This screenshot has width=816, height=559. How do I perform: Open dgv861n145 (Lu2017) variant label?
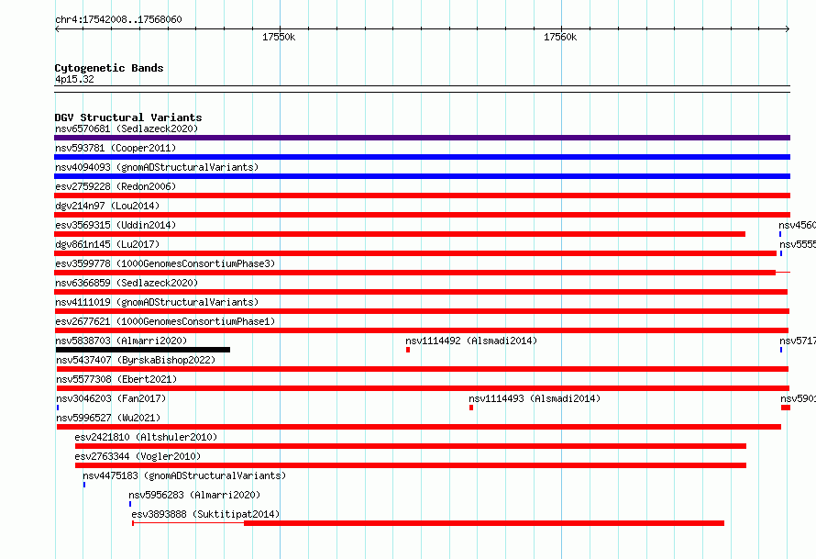click(107, 244)
